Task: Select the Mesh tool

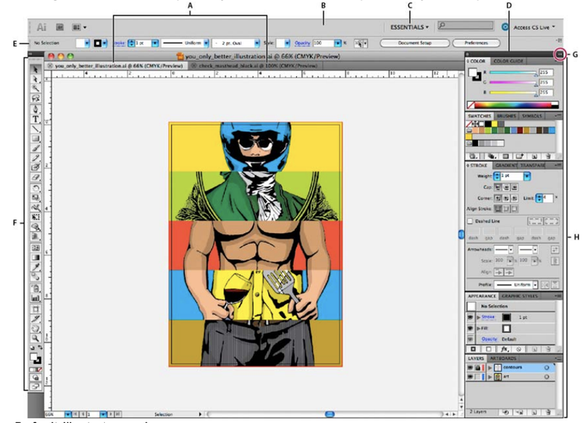Action: click(36, 247)
